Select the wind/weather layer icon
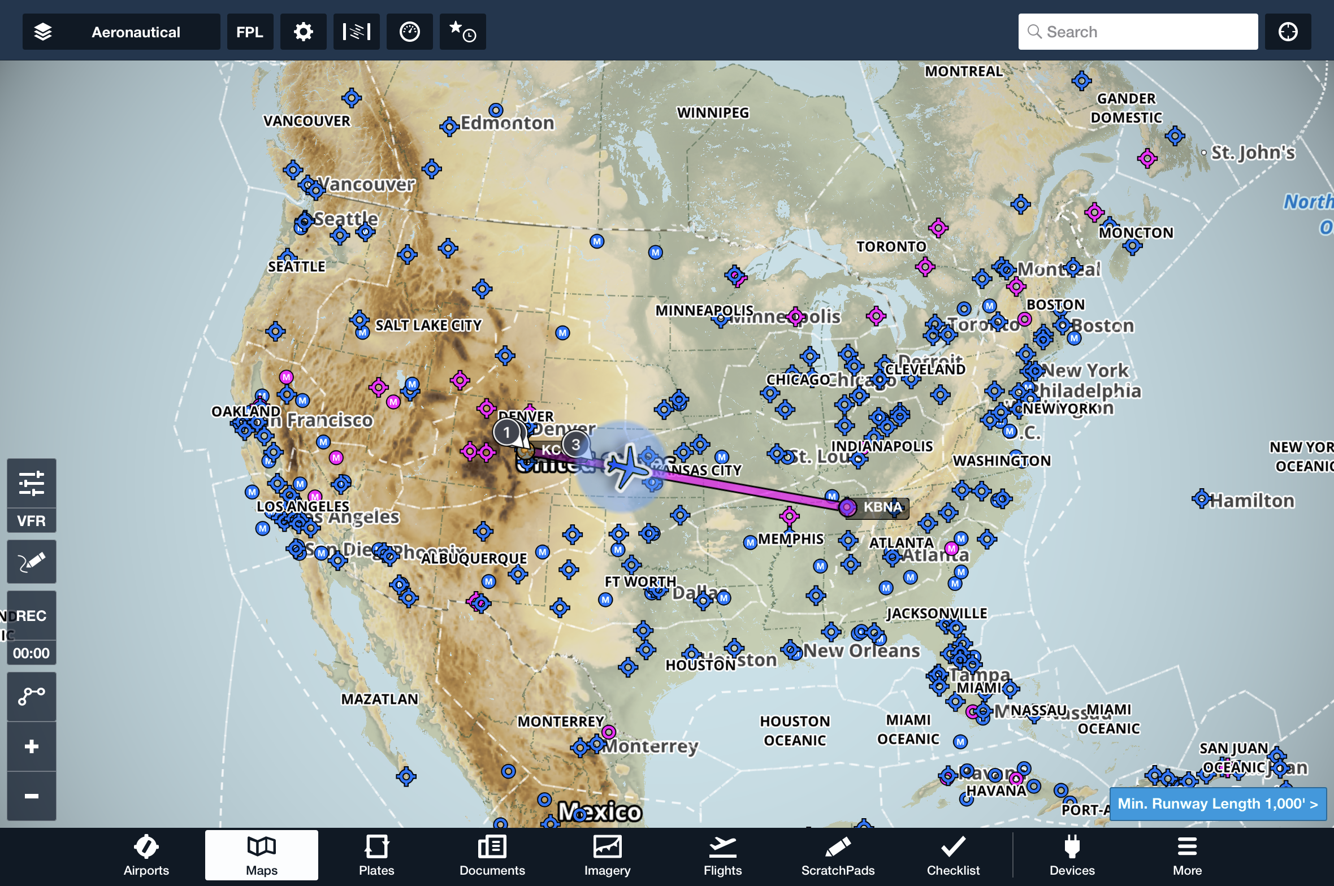Viewport: 1334px width, 886px height. [x=355, y=32]
